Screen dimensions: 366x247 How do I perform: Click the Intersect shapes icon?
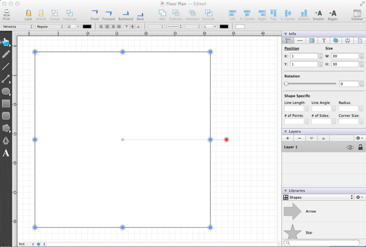[193, 15]
